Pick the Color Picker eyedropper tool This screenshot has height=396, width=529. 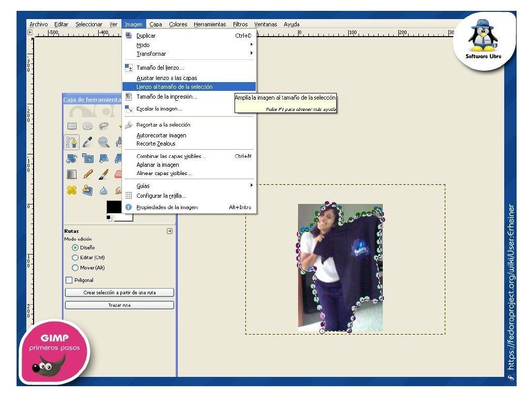tap(88, 142)
